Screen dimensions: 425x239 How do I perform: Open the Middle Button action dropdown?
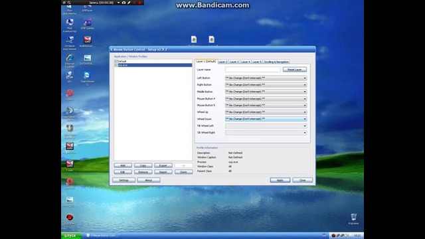pos(266,92)
